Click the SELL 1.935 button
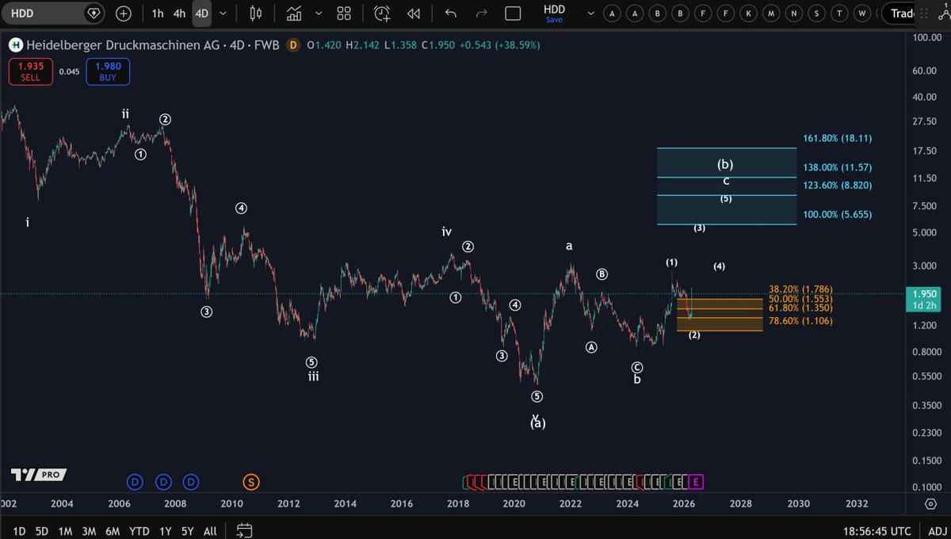 30,71
